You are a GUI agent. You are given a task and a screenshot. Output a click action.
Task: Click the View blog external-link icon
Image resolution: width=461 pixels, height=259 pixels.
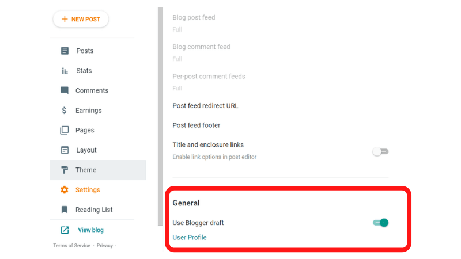[65, 230]
